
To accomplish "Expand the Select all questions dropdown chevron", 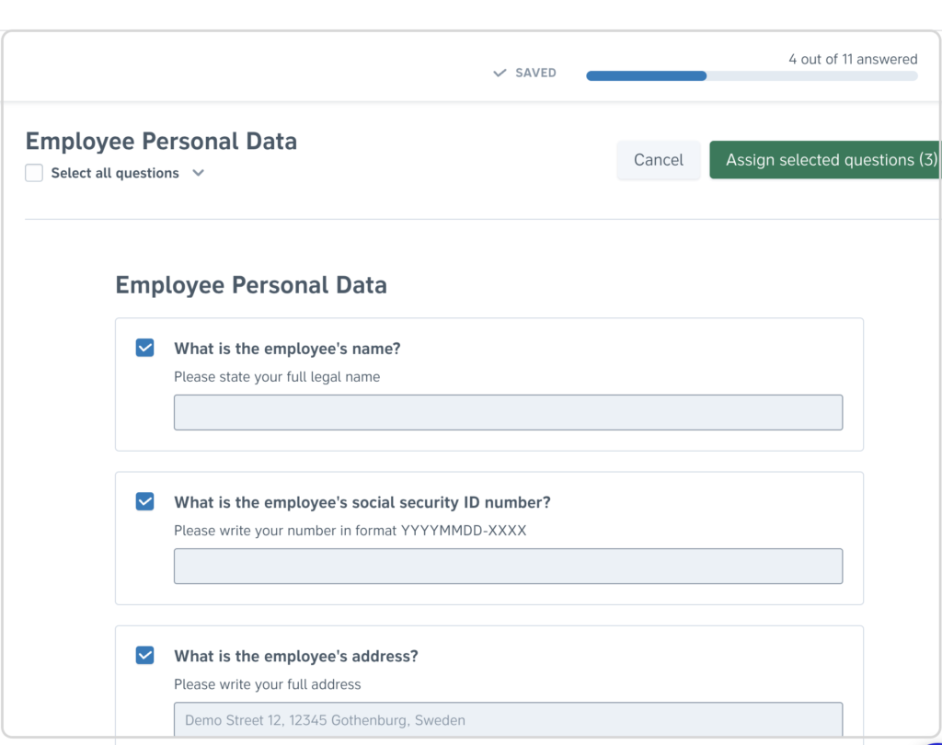I will 199,173.
